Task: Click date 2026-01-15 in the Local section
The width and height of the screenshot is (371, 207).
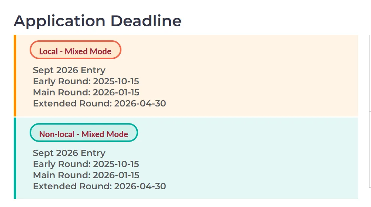Action: [x=116, y=92]
